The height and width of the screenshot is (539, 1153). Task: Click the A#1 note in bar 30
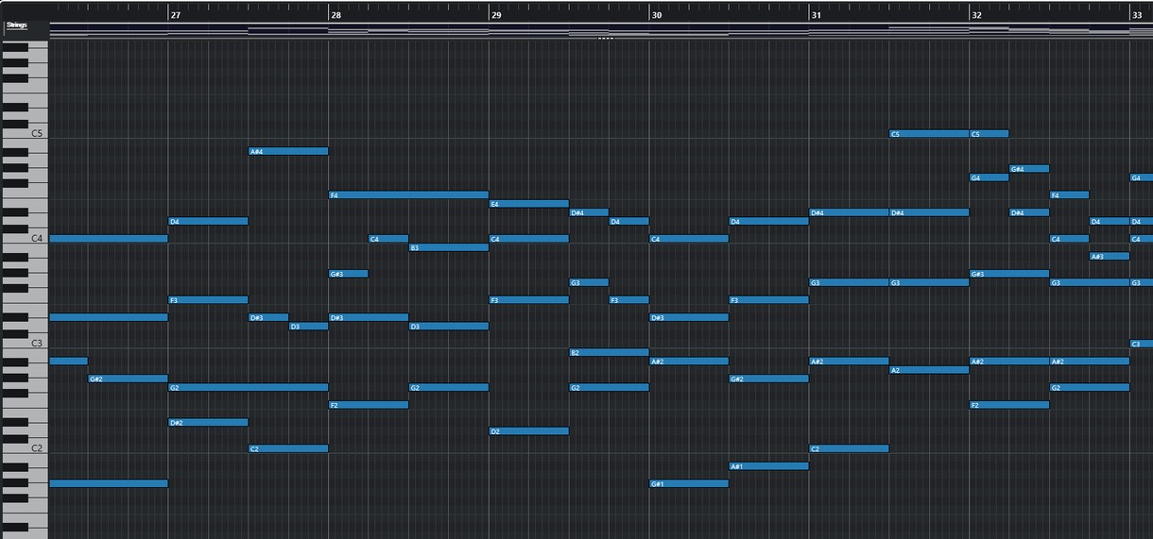pyautogui.click(x=768, y=466)
